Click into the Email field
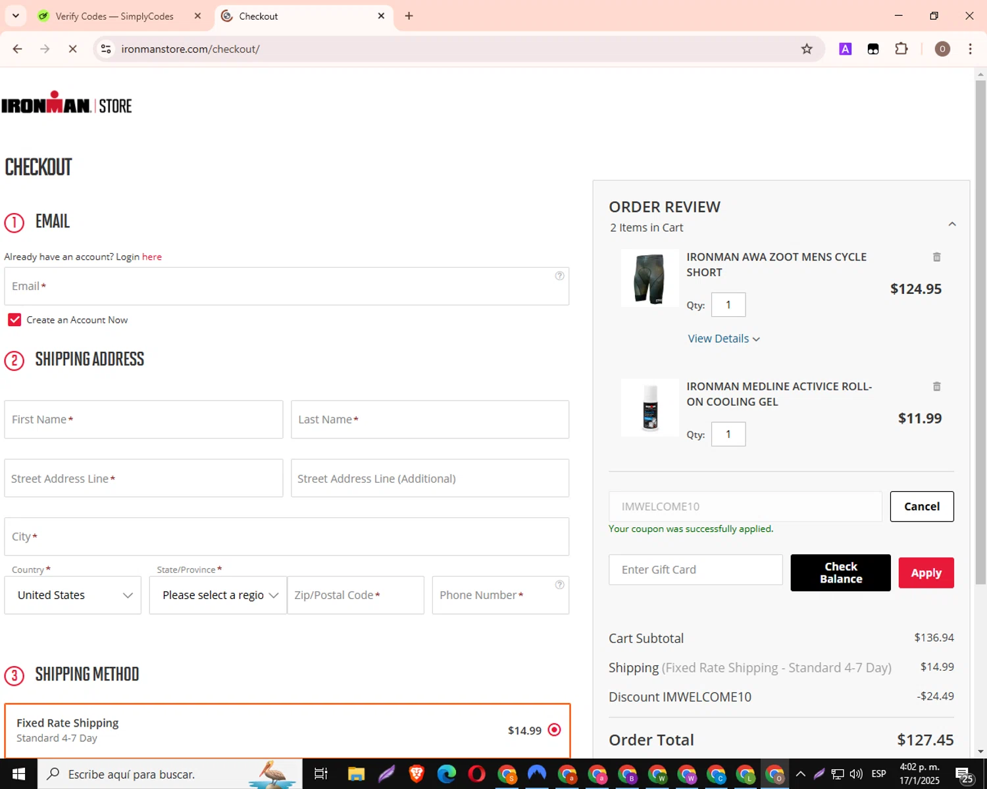This screenshot has width=987, height=789. [287, 286]
